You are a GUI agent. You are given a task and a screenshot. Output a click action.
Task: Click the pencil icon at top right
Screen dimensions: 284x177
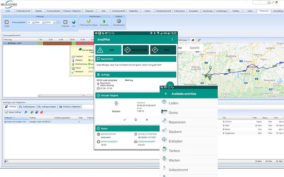(273, 2)
